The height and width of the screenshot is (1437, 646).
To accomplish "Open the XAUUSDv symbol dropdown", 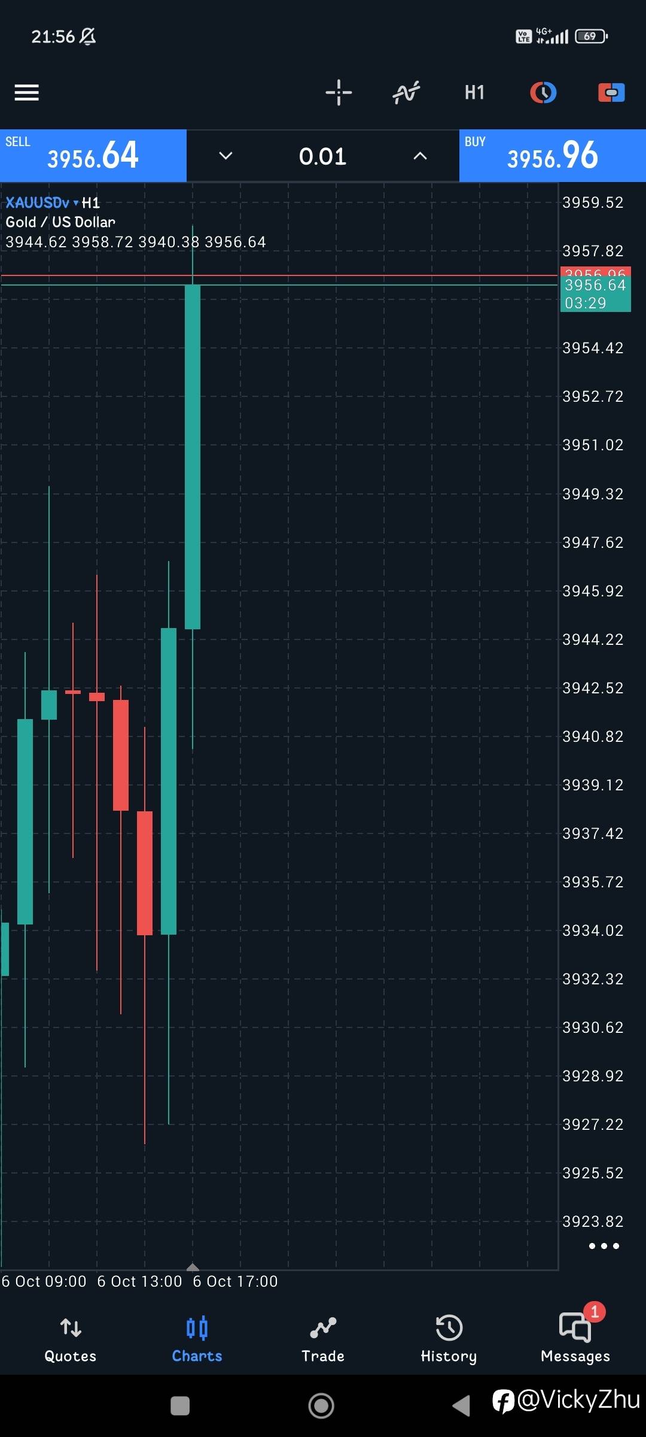I will 42,202.
